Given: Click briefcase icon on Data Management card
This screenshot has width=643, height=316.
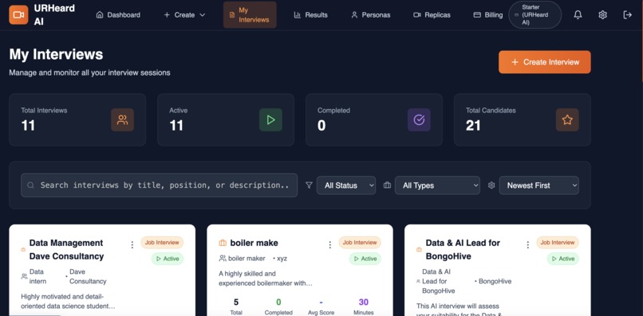Looking at the screenshot, I should (x=23, y=249).
